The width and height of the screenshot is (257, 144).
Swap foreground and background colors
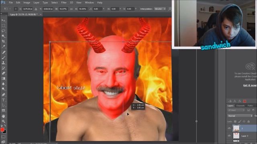pos(5,125)
